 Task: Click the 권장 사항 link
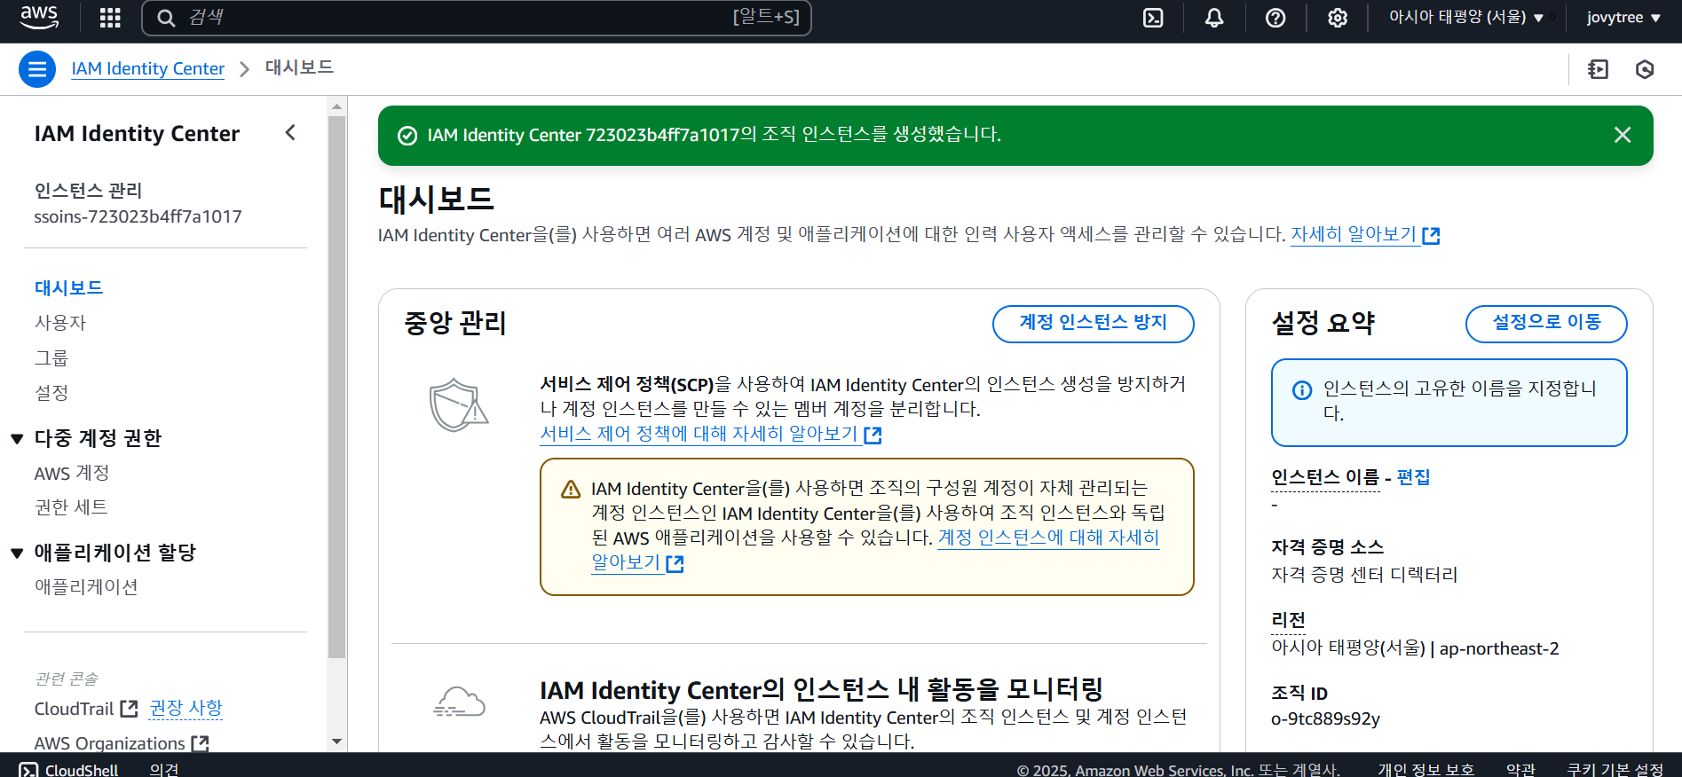(186, 708)
